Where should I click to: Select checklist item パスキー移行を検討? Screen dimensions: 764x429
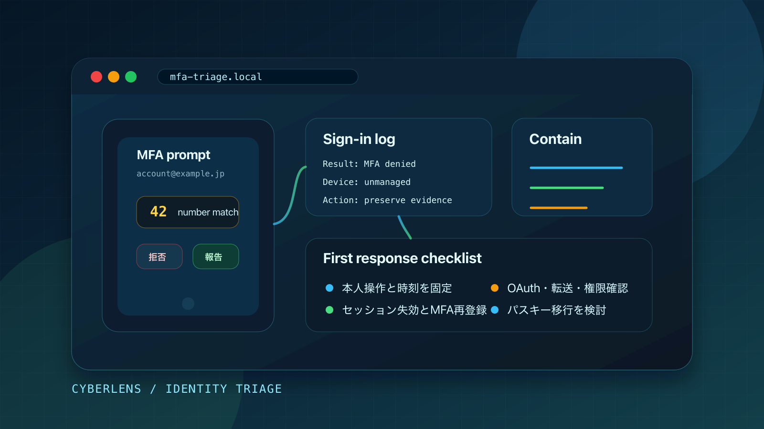(557, 310)
